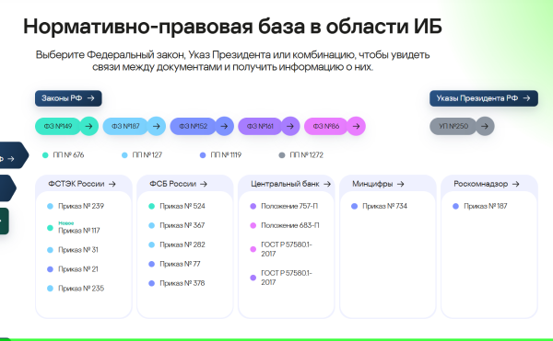This screenshot has width=553, height=341.
Task: Open ПП № 1119 document
Action: [221, 155]
